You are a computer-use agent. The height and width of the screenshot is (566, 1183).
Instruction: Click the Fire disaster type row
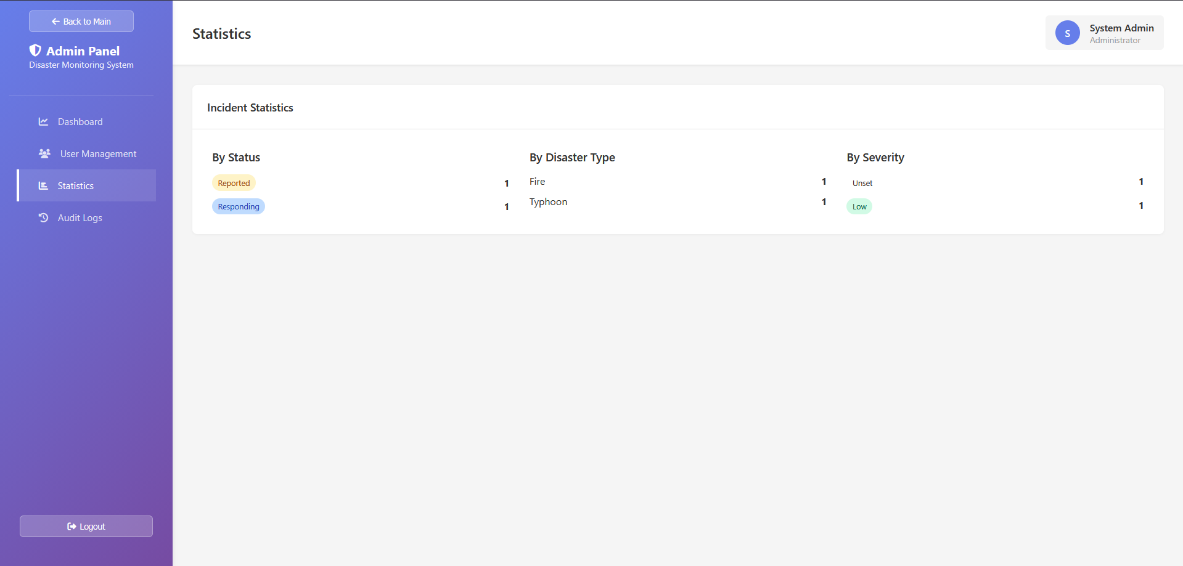coord(677,182)
